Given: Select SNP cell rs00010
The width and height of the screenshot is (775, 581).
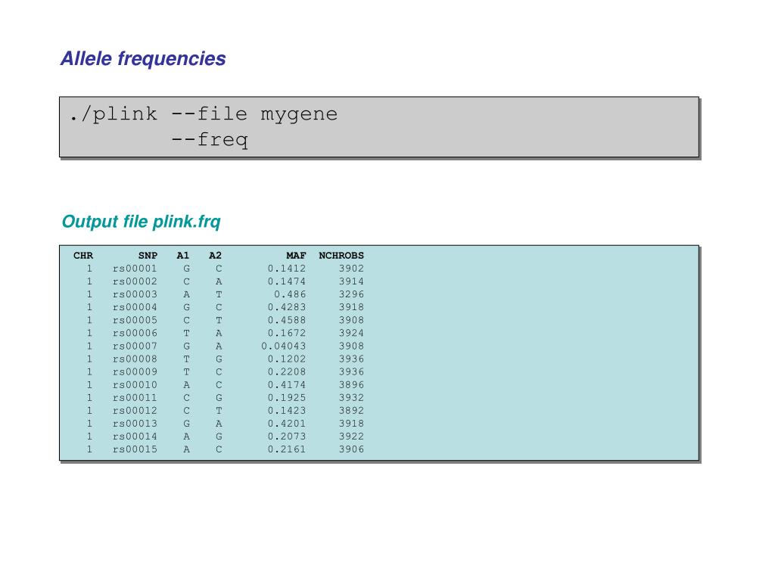Looking at the screenshot, I should coord(135,384).
